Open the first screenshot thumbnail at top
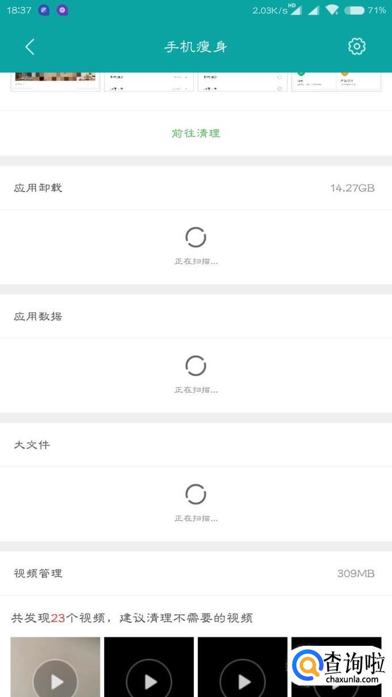392x697 pixels. coord(55,82)
